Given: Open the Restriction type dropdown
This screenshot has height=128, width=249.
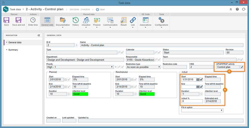Looking at the screenshot, I should (x=143, y=67).
